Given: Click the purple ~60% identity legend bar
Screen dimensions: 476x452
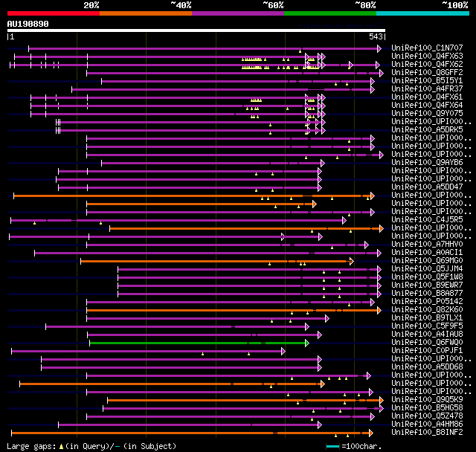Looking at the screenshot, I should coord(238,13).
